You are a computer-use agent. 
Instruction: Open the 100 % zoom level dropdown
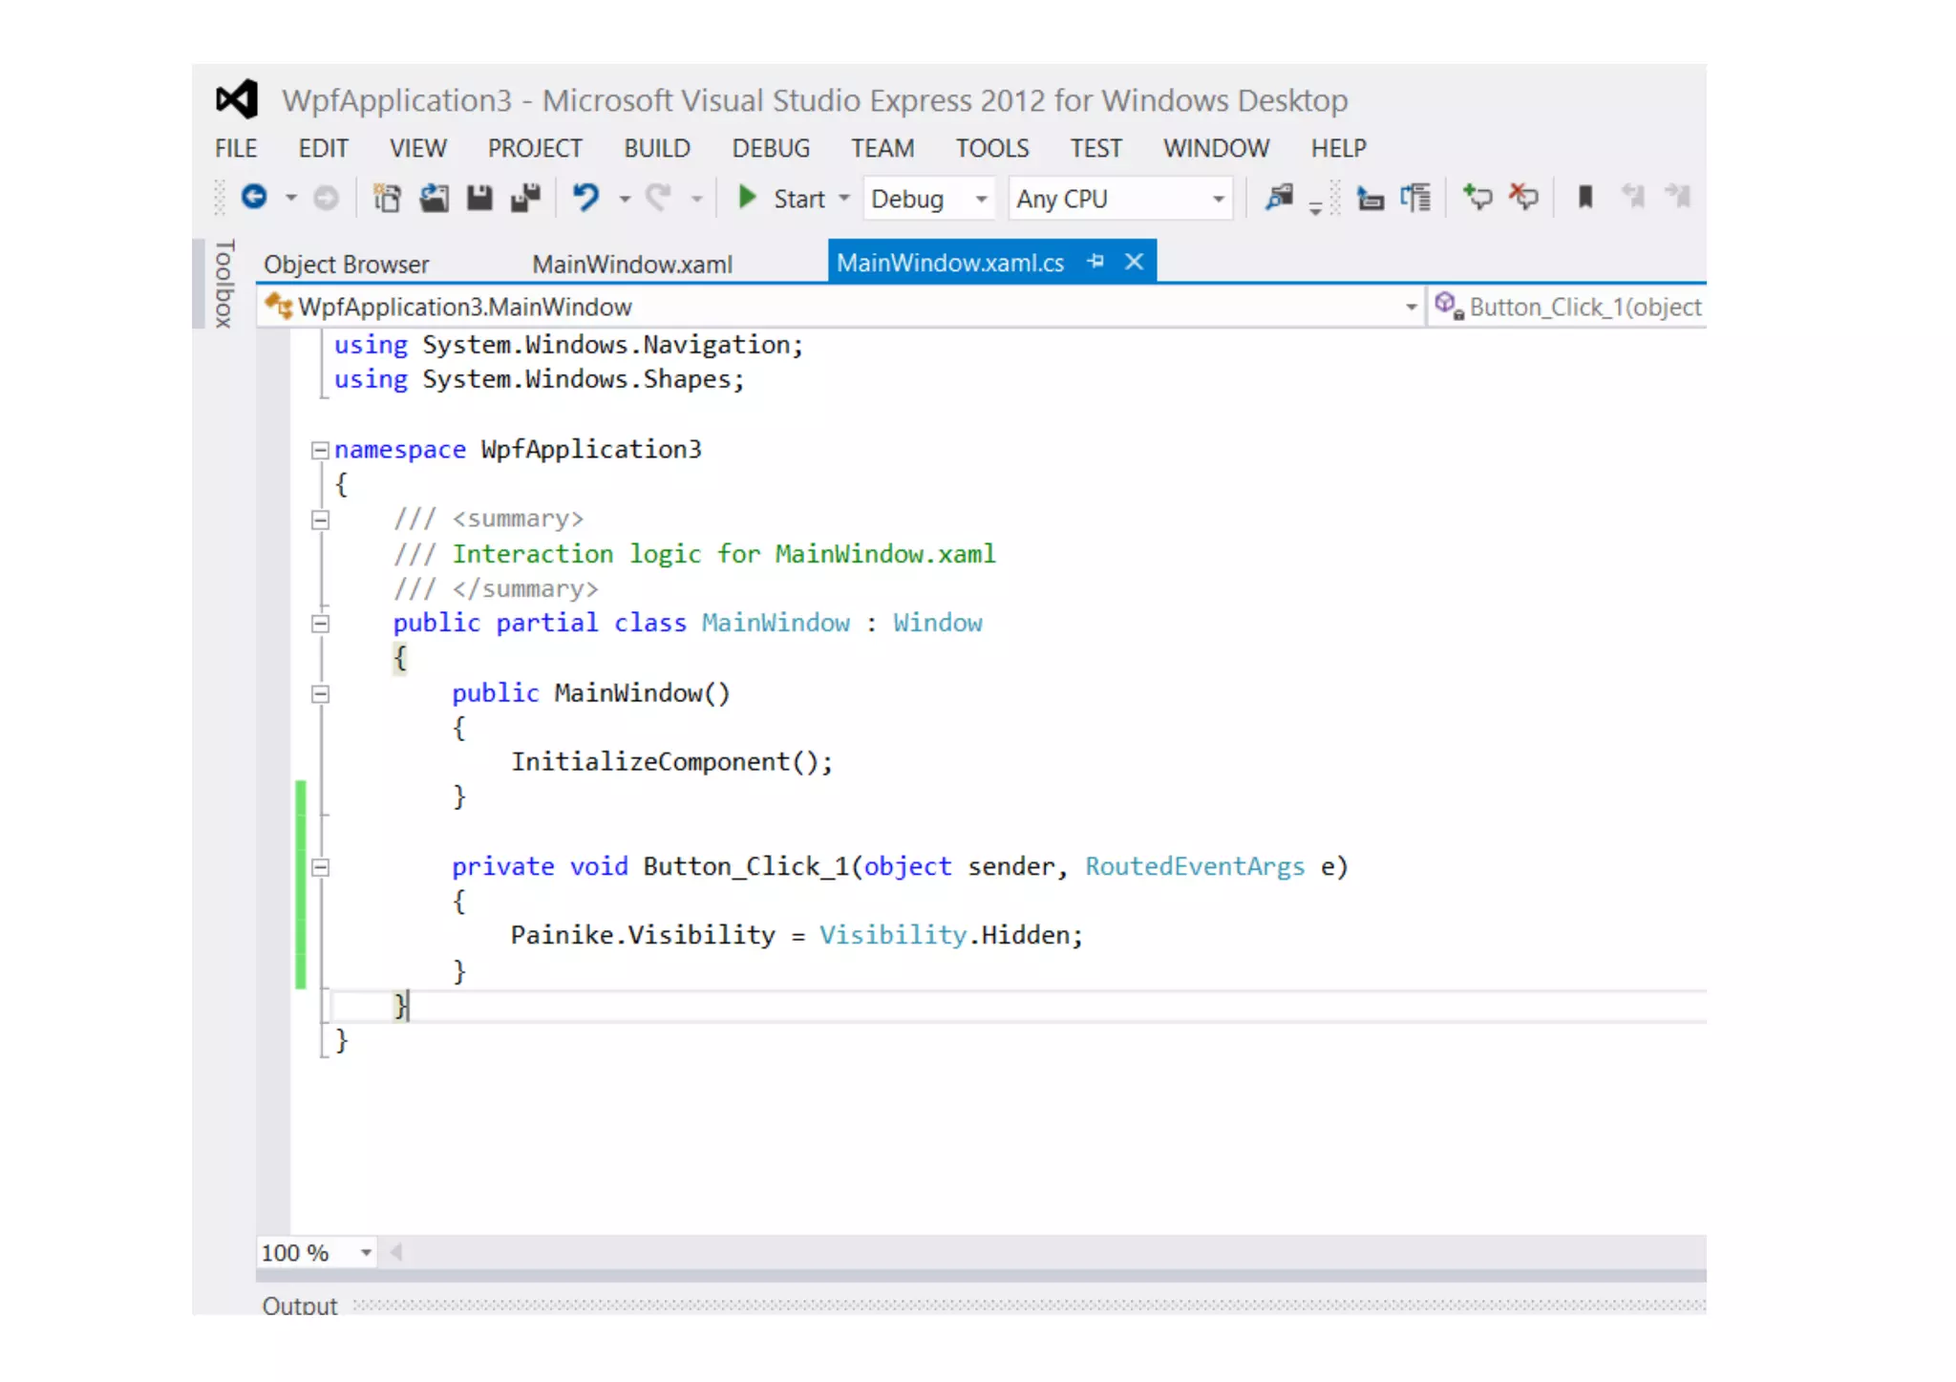pos(366,1252)
